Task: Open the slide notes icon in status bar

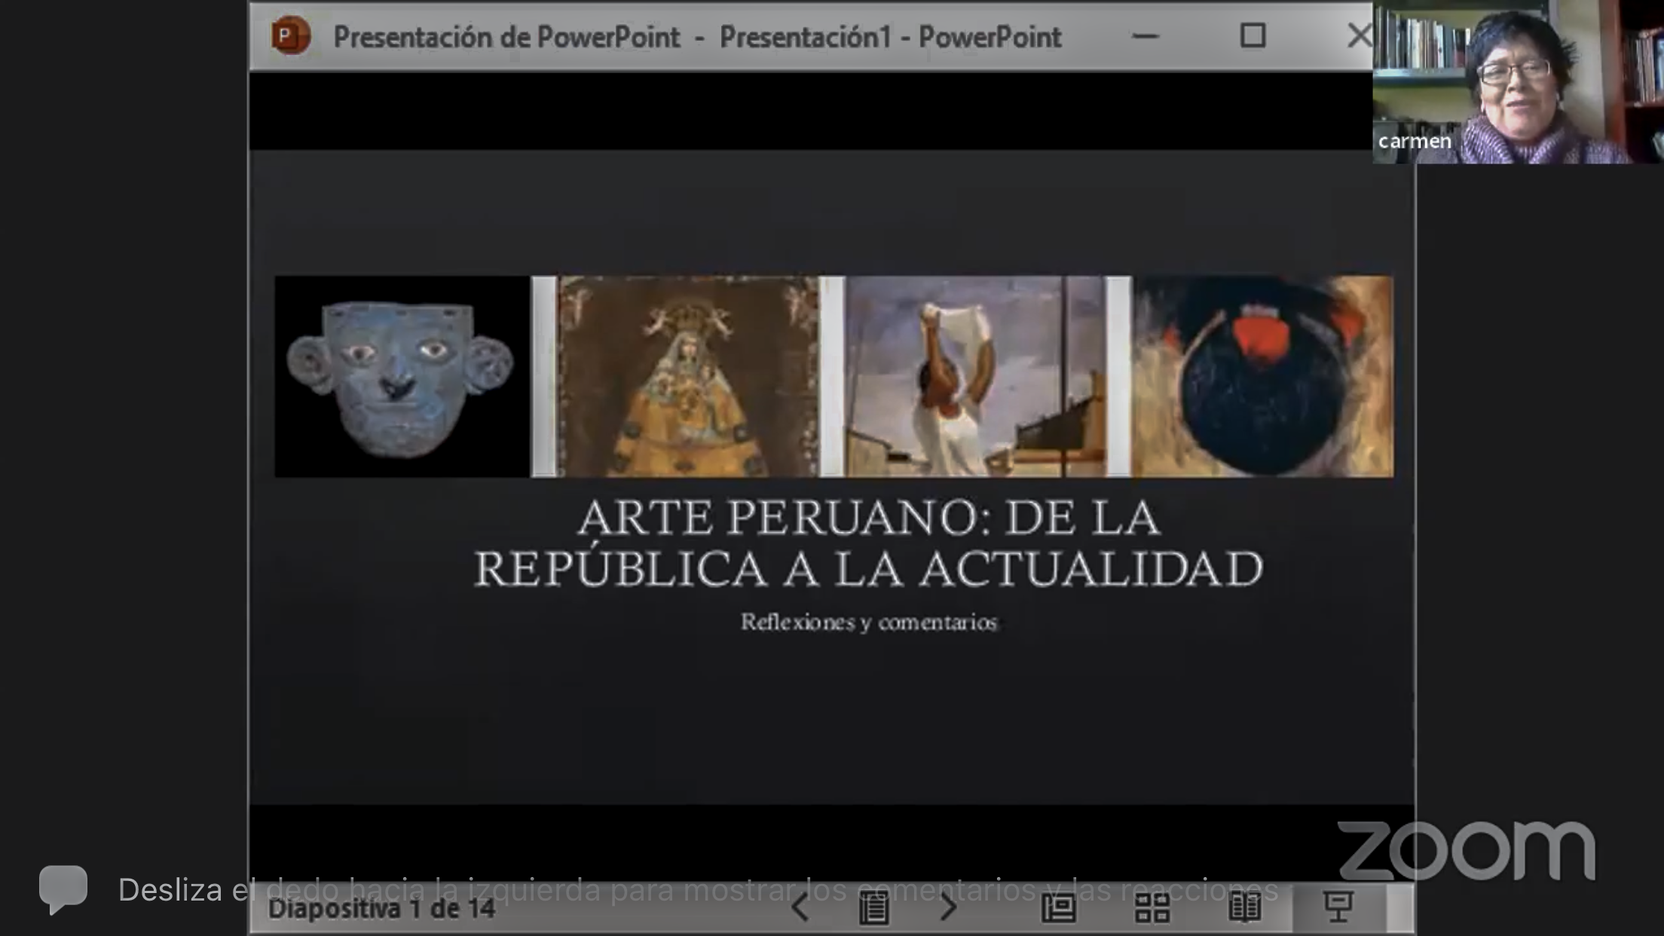Action: coord(873,907)
